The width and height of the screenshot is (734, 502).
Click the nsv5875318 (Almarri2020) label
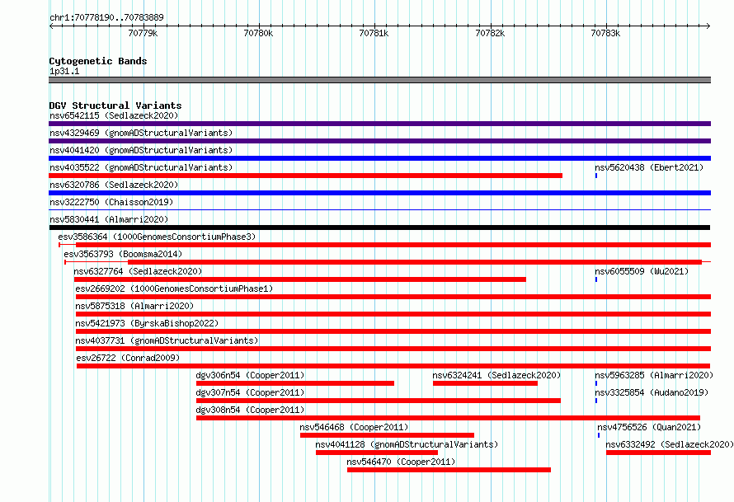pyautogui.click(x=134, y=306)
